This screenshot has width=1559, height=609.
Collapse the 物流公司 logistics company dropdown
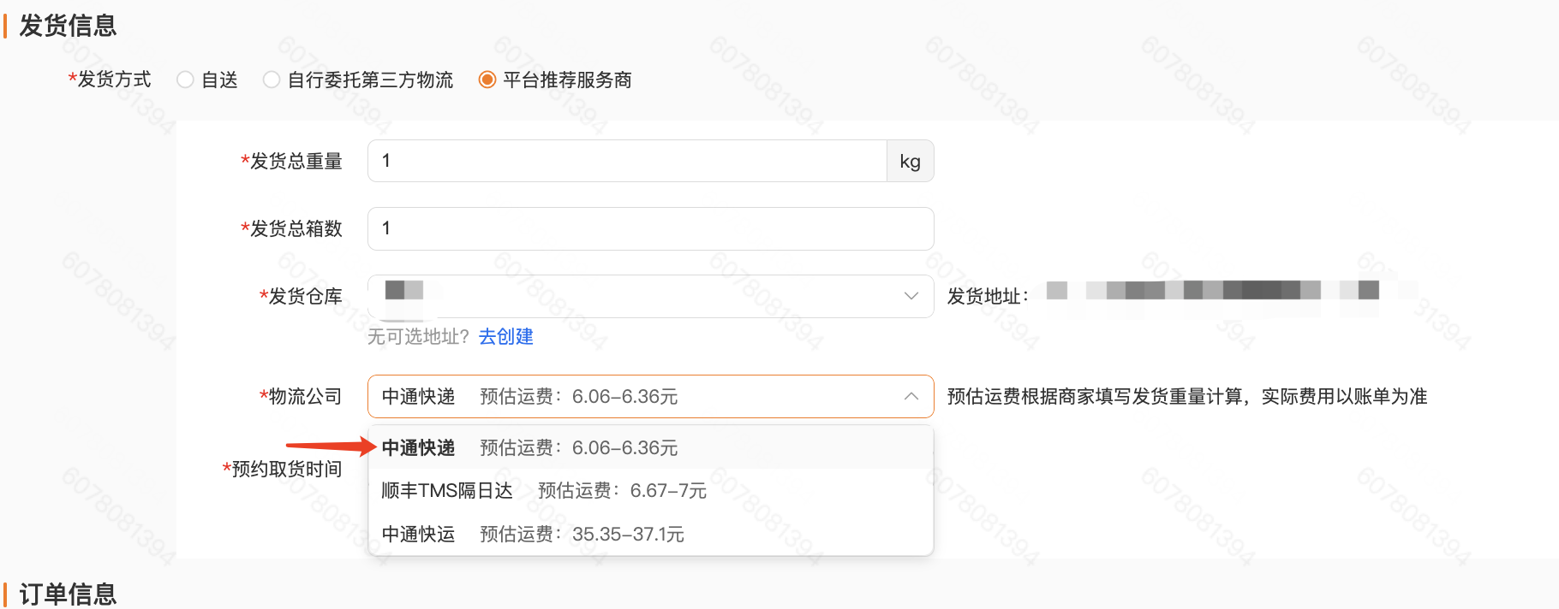651,396
